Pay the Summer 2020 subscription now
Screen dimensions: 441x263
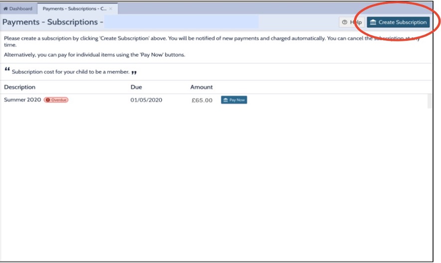[x=234, y=100]
